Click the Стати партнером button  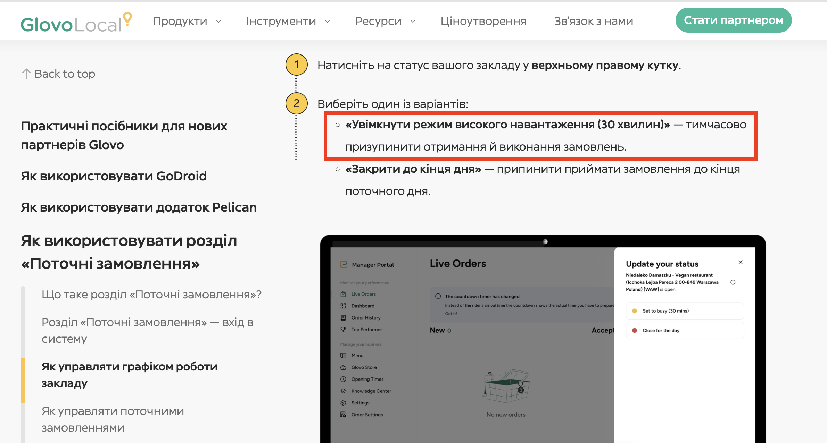pyautogui.click(x=733, y=20)
